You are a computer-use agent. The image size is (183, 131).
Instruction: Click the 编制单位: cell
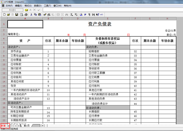pyautogui.click(x=14, y=34)
